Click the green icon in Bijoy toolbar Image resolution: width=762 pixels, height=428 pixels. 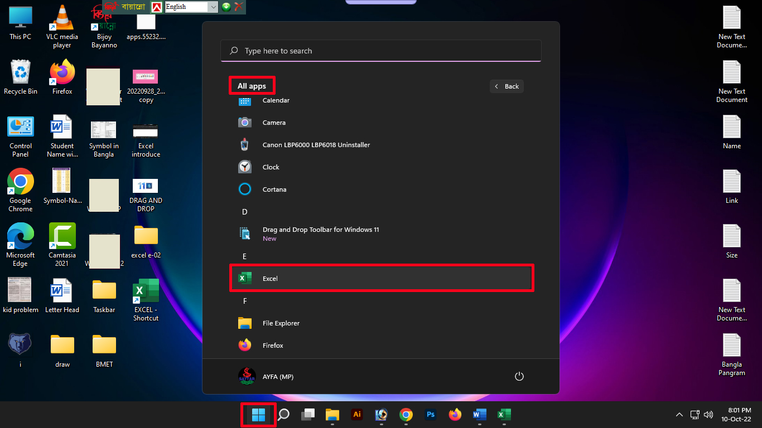(x=226, y=7)
